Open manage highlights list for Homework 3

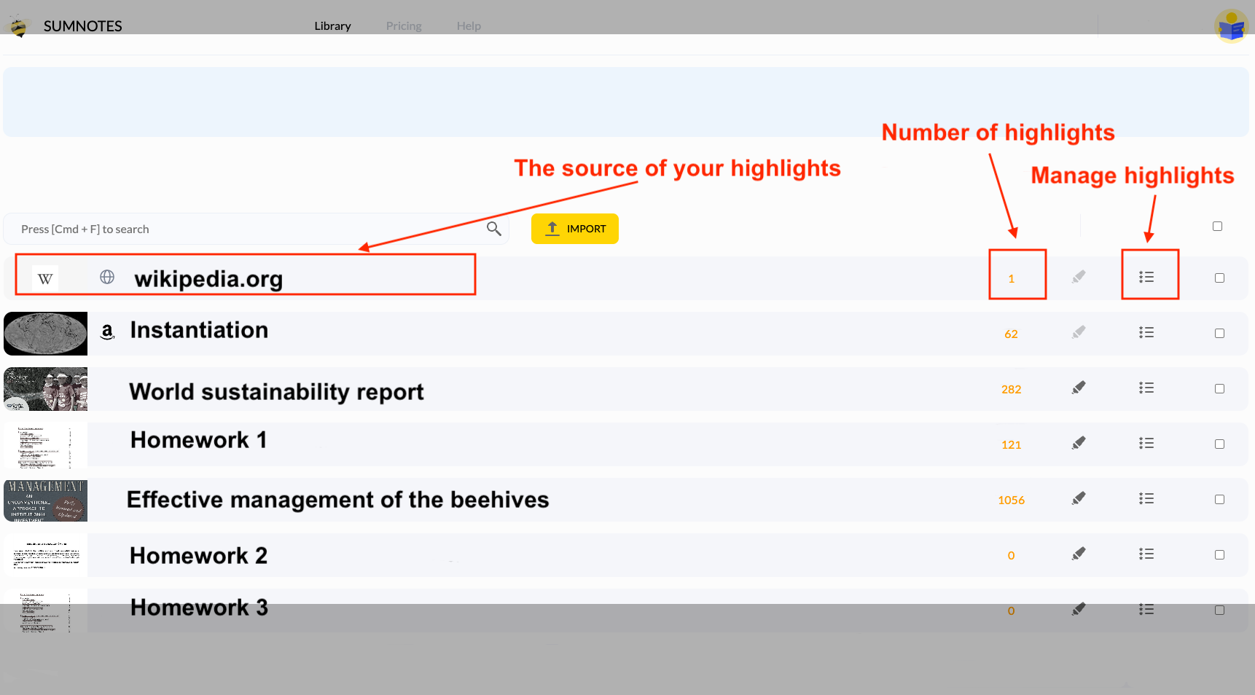click(x=1146, y=609)
